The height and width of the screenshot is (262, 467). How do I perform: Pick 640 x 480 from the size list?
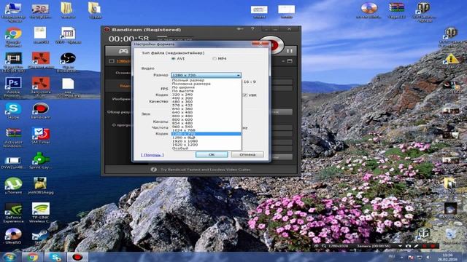click(x=206, y=112)
